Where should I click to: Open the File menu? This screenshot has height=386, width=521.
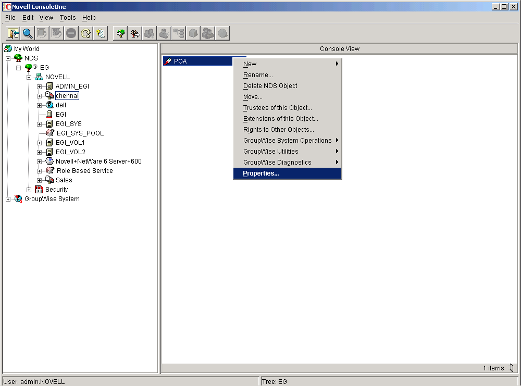coord(10,18)
